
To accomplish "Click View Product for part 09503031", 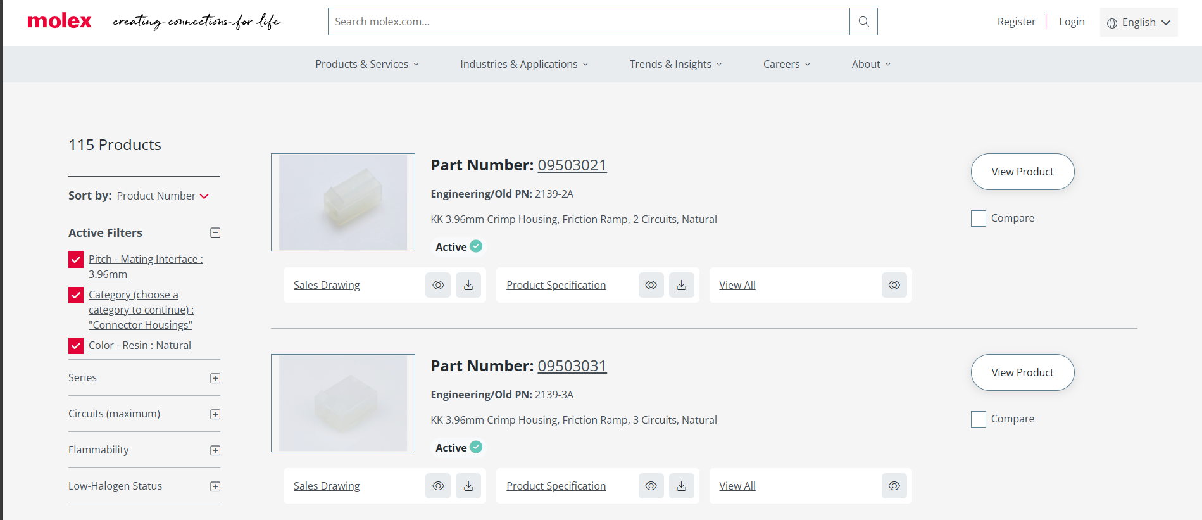I will [x=1022, y=372].
